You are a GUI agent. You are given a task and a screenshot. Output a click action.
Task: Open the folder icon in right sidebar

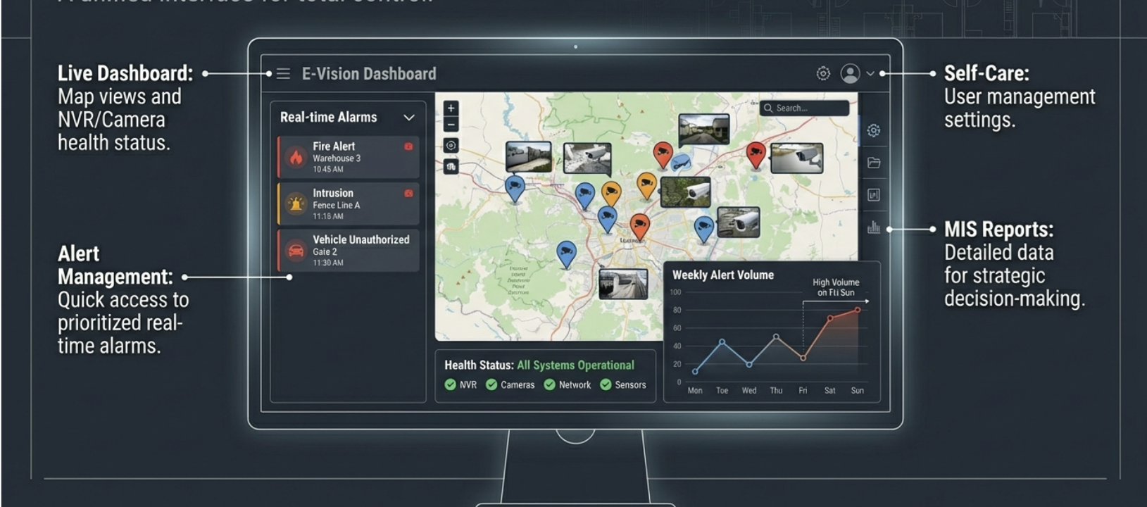point(874,163)
